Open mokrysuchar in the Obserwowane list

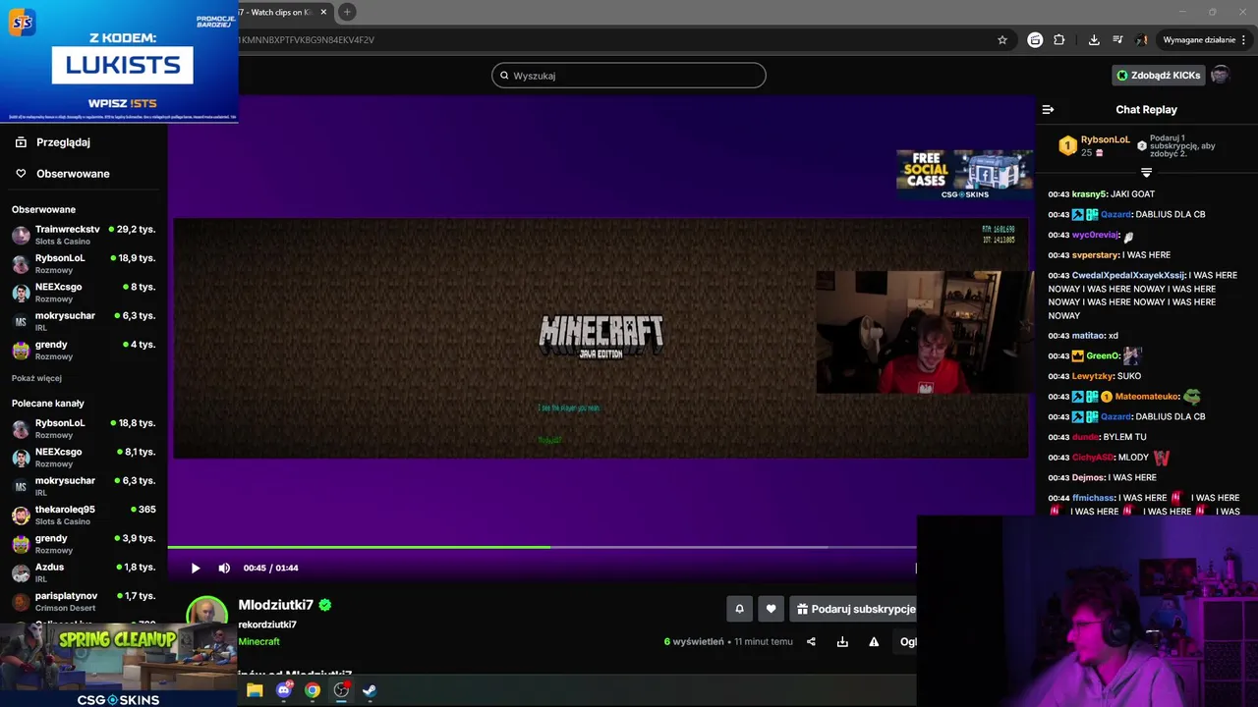tap(84, 321)
